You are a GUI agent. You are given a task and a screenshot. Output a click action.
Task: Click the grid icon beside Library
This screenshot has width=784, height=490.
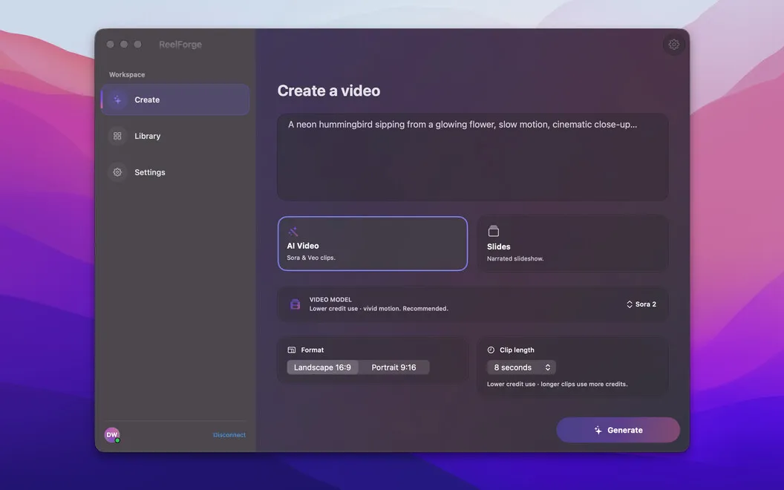click(x=117, y=136)
